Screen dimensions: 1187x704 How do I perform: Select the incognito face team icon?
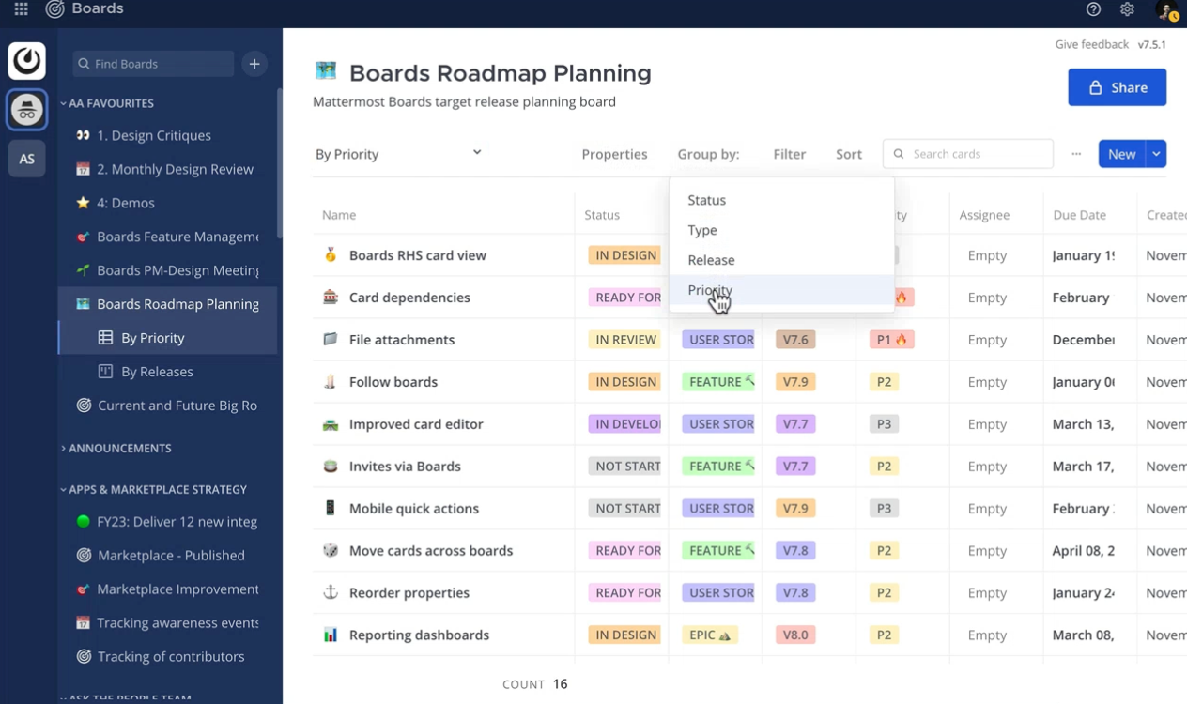27,110
